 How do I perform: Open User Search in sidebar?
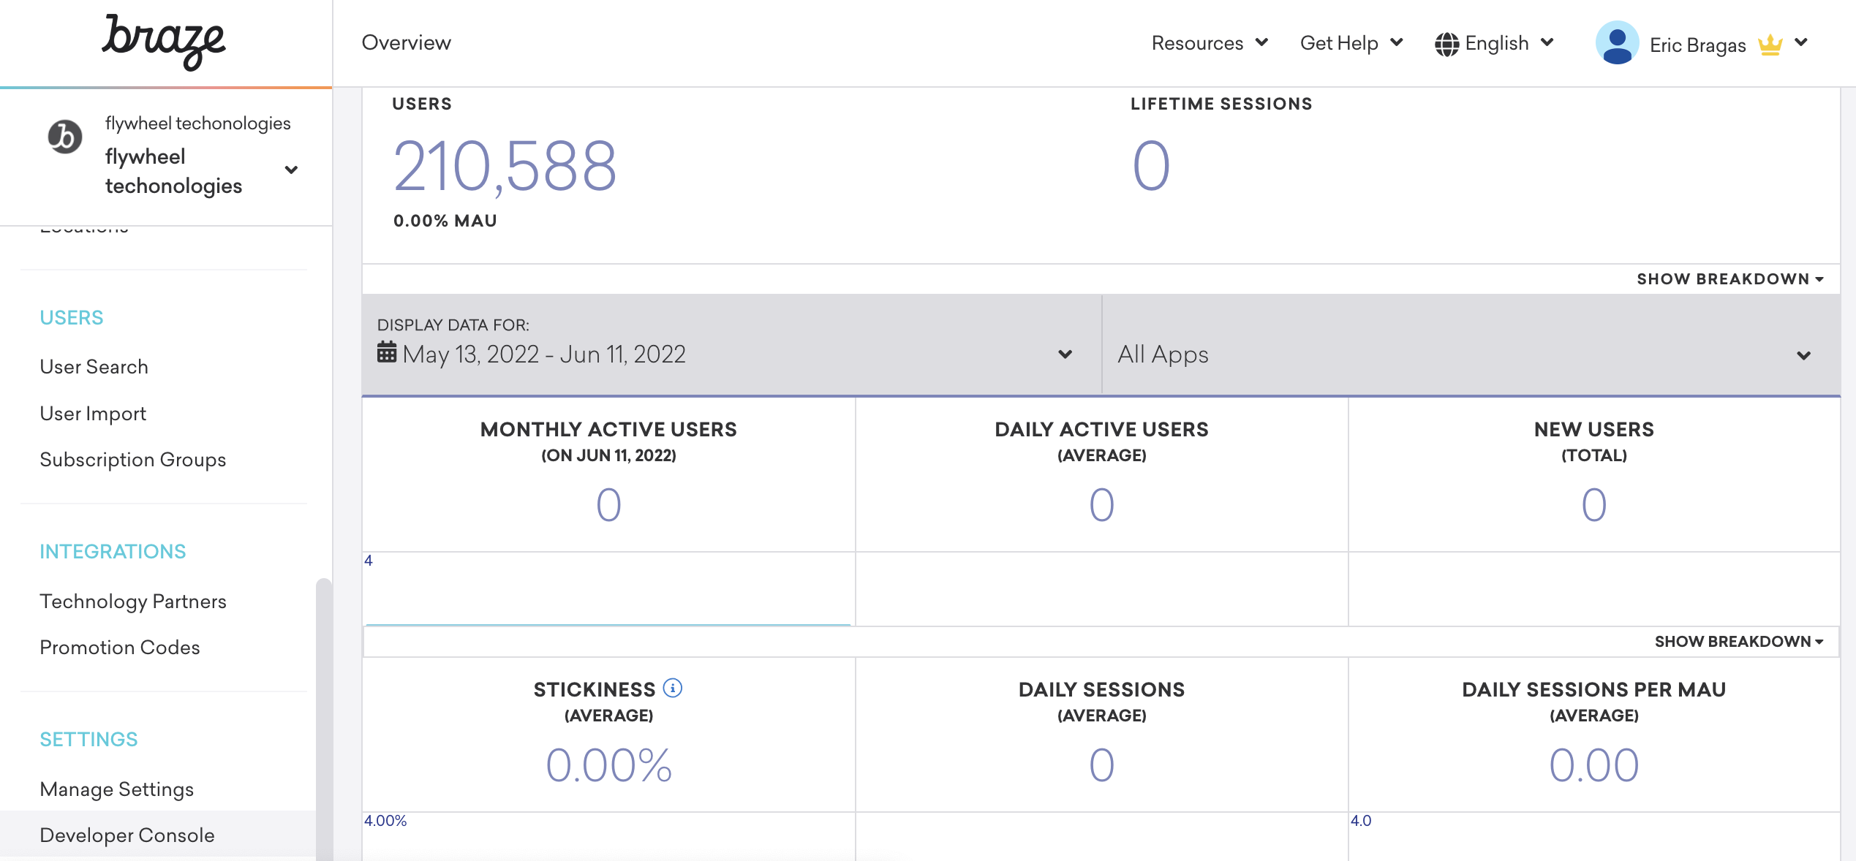pyautogui.click(x=94, y=367)
